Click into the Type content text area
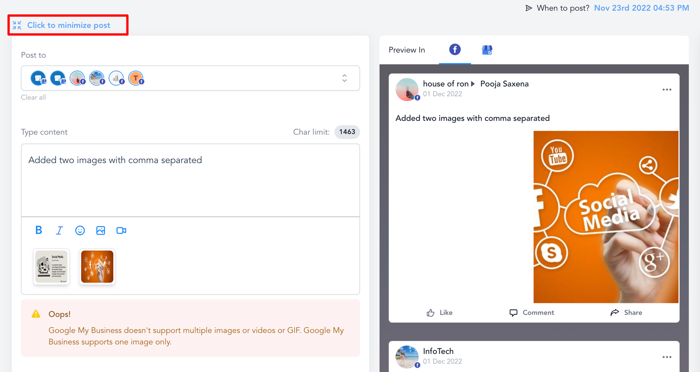Viewport: 700px width, 372px height. point(190,180)
